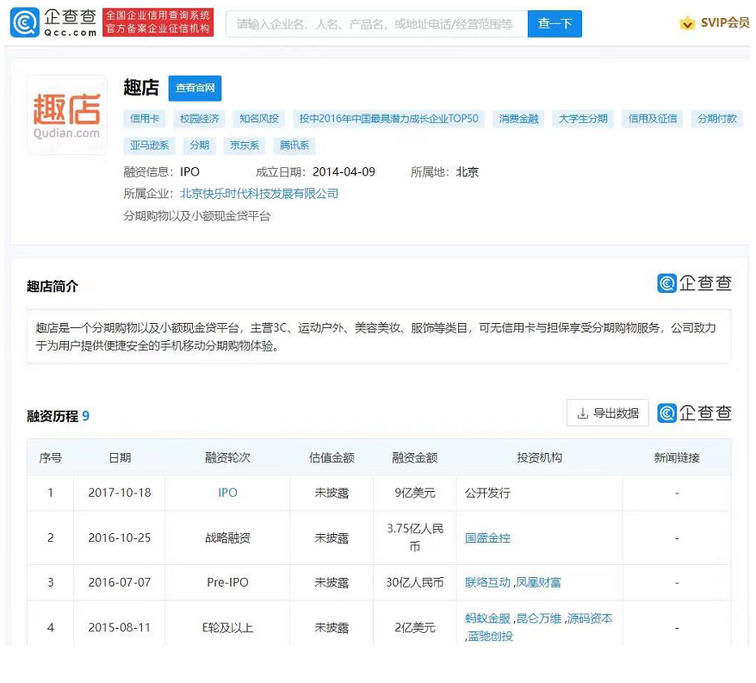Open investor 蓝驰创投 link
The image size is (756, 683).
490,636
